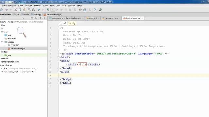
Task: Click the Redo arrow in the toolbar
Action: point(10,10)
